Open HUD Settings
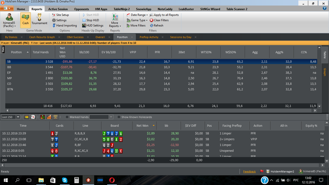Screen dimensions: 329x185 (93, 25)
